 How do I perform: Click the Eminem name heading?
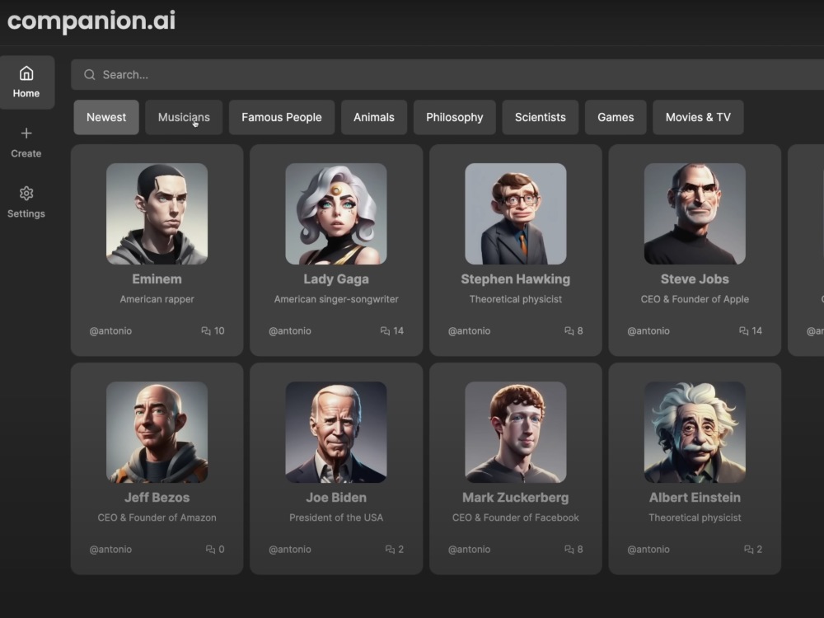pos(157,279)
